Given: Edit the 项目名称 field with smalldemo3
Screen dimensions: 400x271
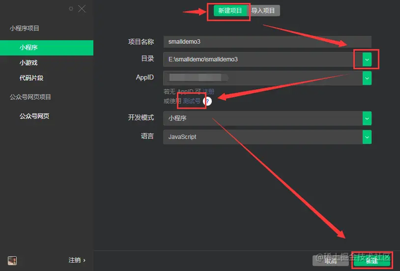Looking at the screenshot, I should coord(267,42).
